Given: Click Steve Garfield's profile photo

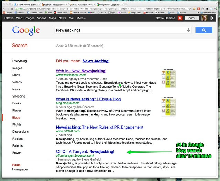Looking at the screenshot, I should 204,18.
